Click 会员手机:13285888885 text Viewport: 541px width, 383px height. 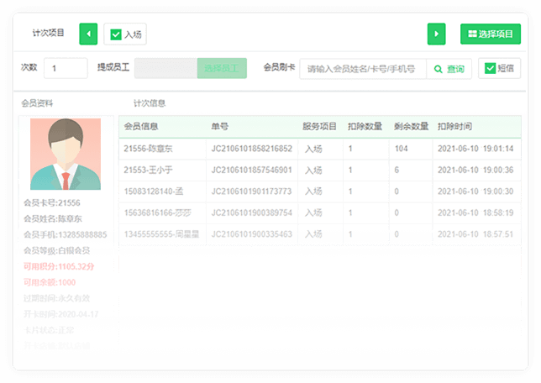(66, 235)
